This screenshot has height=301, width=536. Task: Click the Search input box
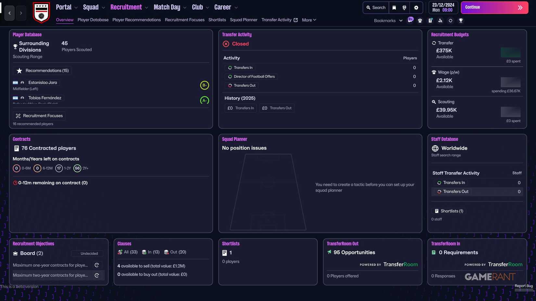click(376, 8)
